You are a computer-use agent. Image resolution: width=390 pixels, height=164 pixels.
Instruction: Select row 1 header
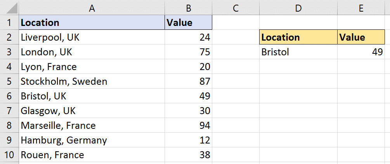9,23
